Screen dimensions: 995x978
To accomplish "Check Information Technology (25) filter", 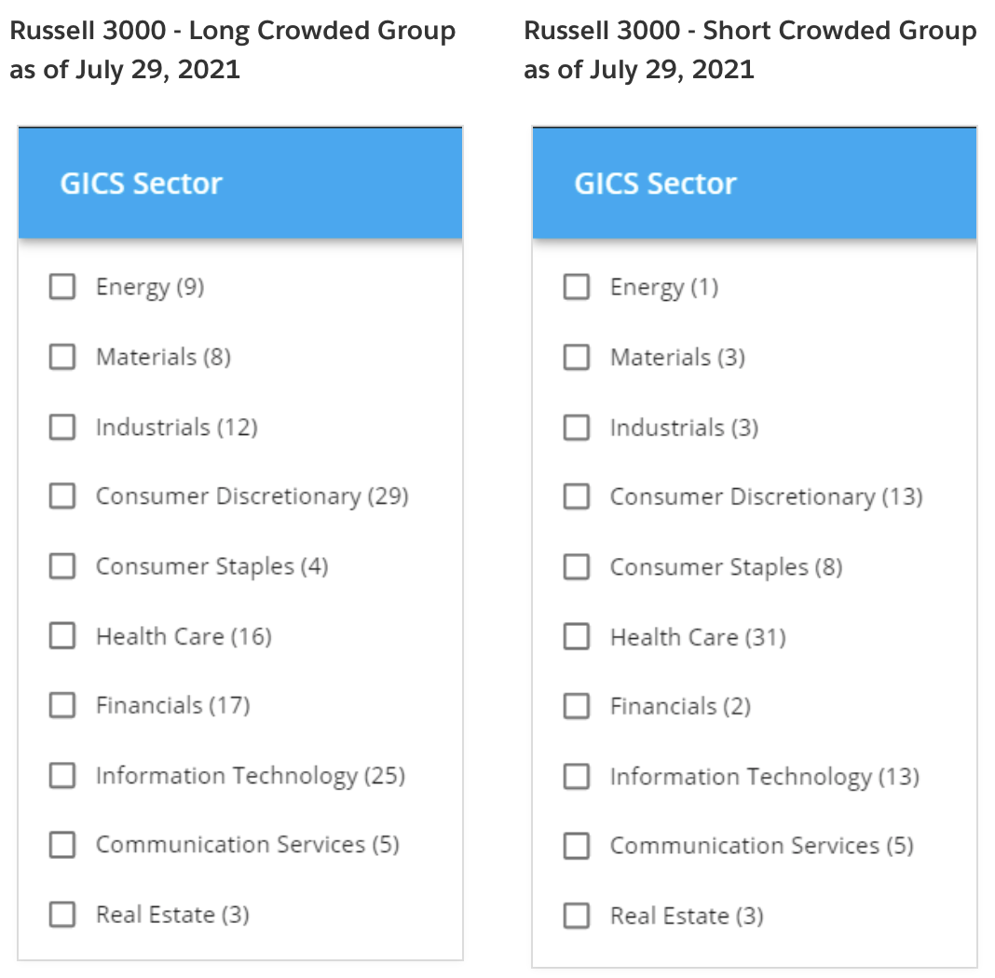I will point(62,775).
